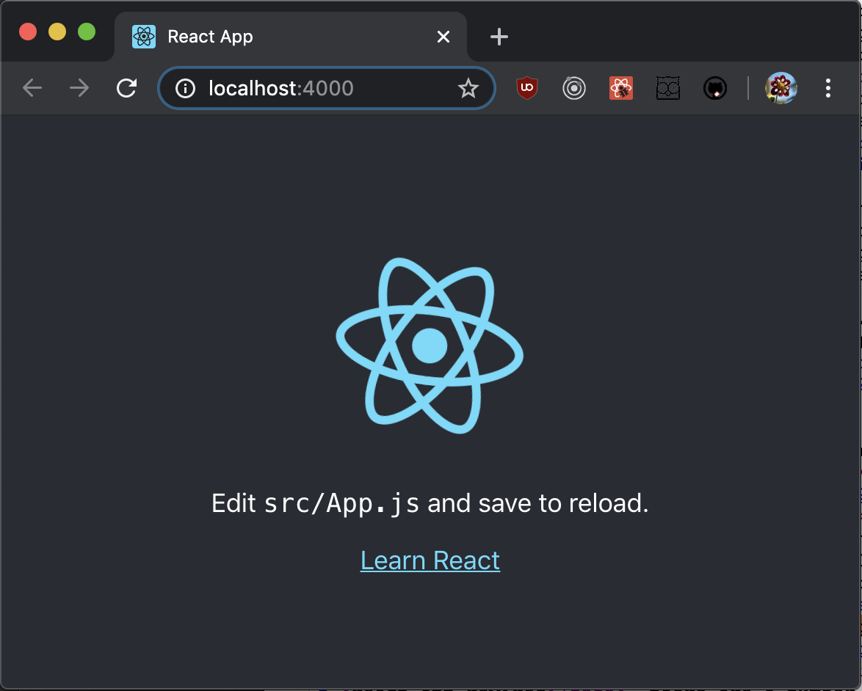The height and width of the screenshot is (691, 862).
Task: Click the browser forward arrow
Action: (x=80, y=88)
